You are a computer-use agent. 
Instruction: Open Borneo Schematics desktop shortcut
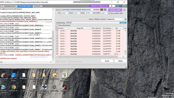coord(4,89)
